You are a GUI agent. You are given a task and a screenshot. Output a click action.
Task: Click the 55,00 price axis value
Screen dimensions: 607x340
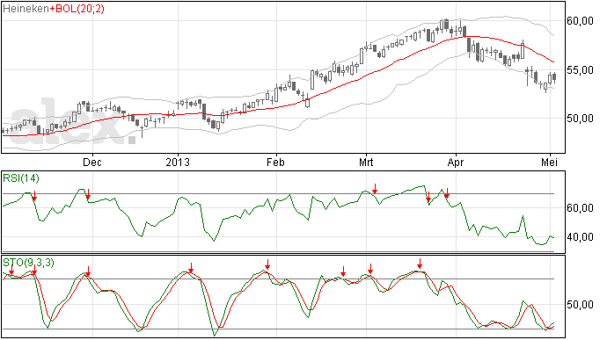point(581,70)
